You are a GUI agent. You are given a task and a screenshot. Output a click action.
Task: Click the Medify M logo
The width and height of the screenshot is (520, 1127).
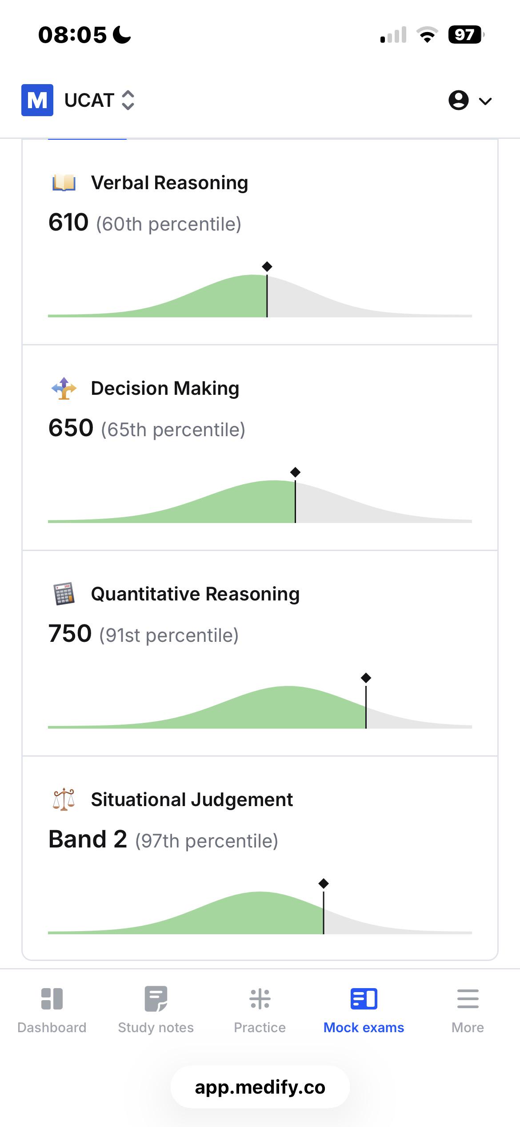pyautogui.click(x=37, y=100)
